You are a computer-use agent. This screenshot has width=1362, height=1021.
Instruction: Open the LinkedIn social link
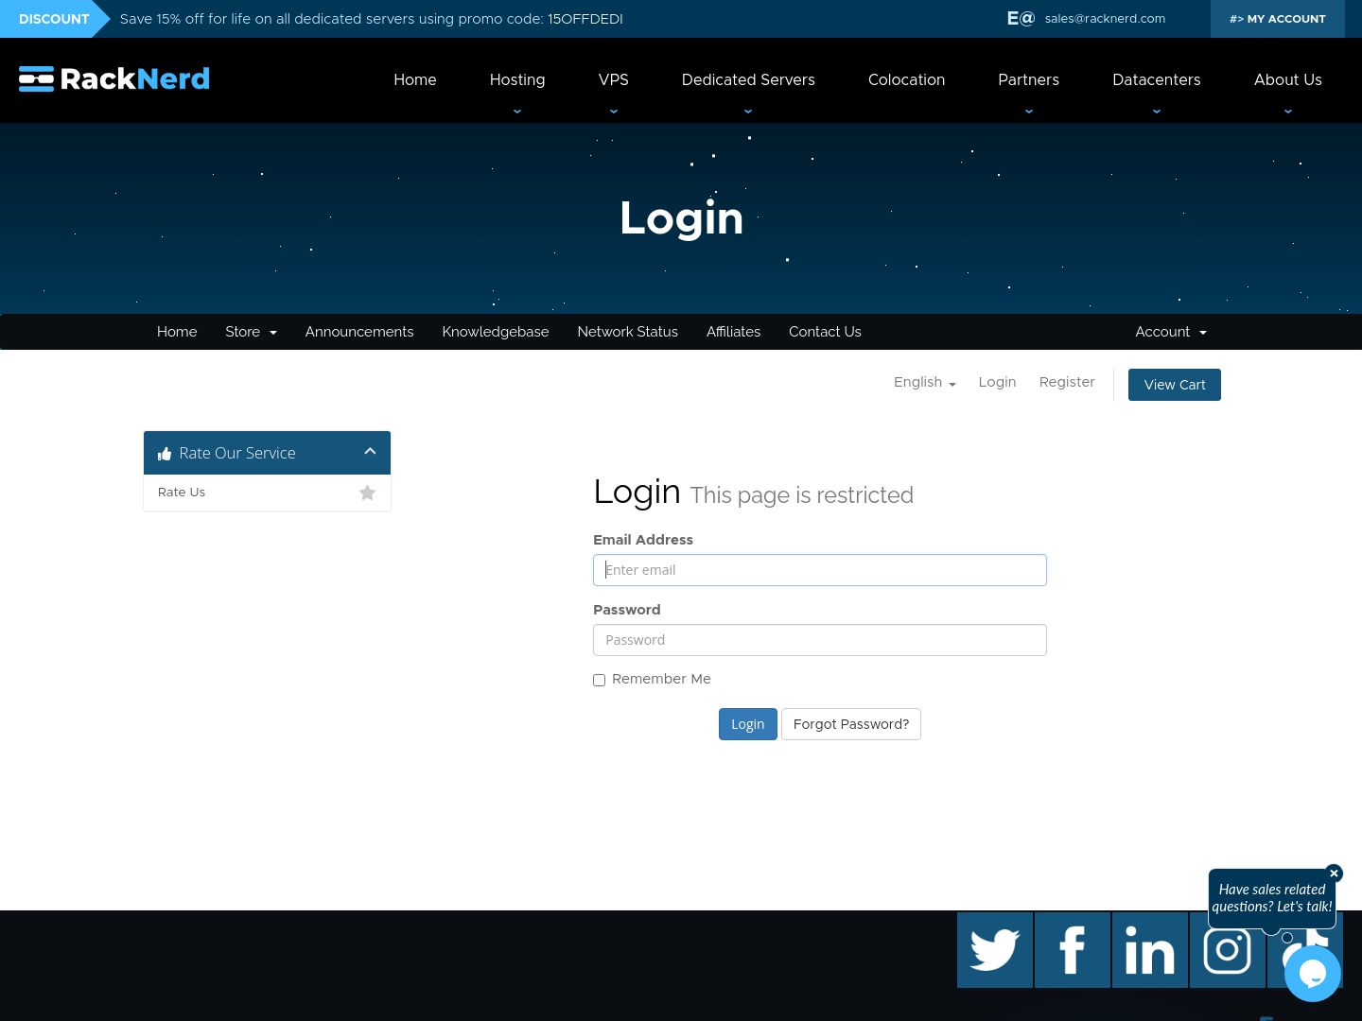click(x=1150, y=950)
